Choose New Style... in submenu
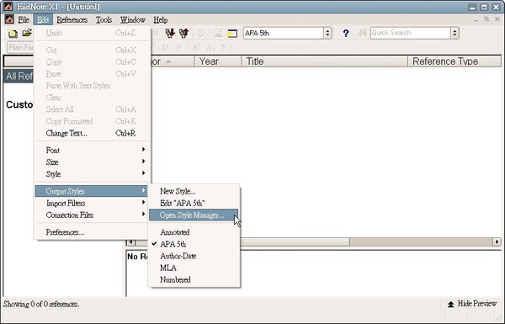 [x=194, y=191]
